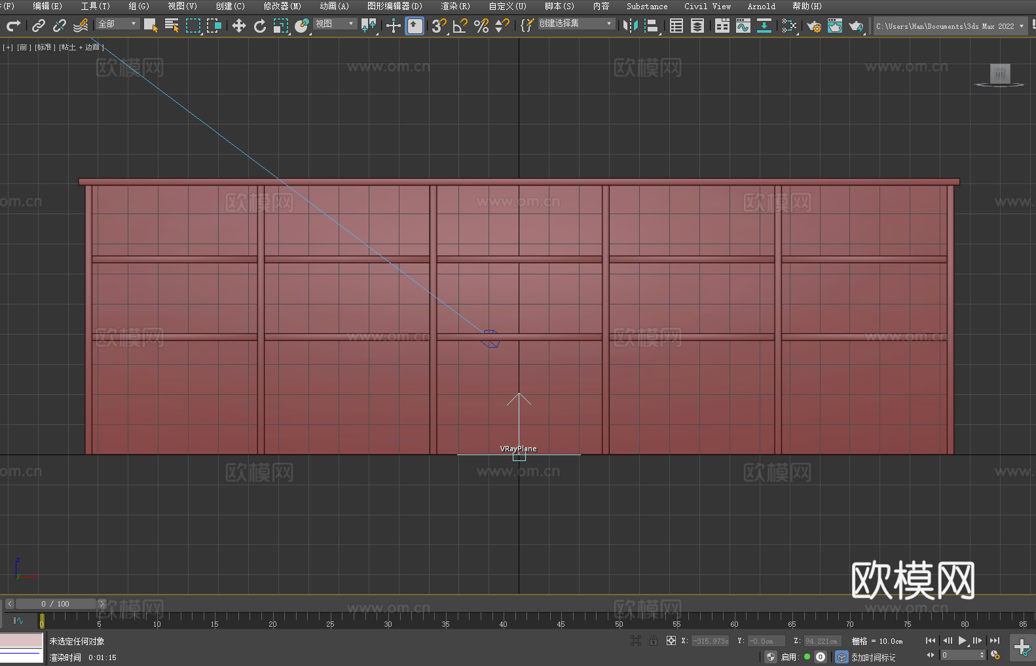
Task: Toggle 3D Snaps
Action: 439,26
